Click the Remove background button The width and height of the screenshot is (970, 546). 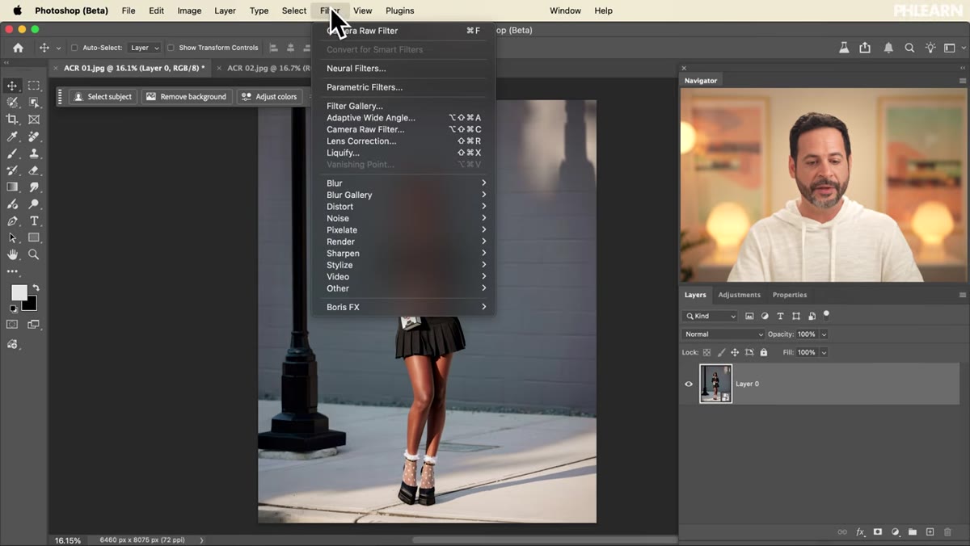(x=186, y=97)
